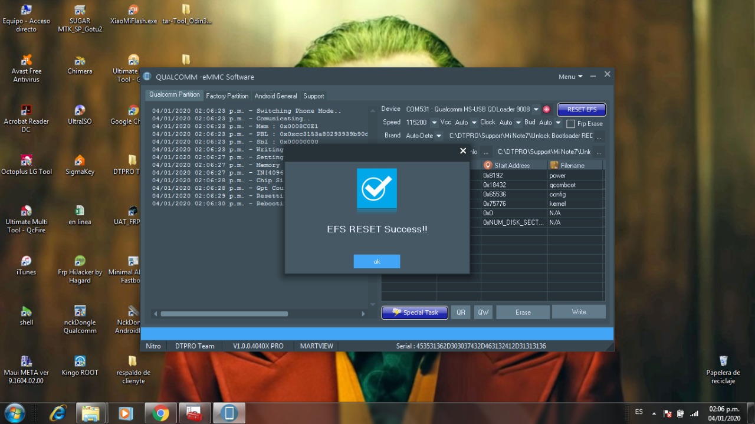Select the nckDongle Qualcomm desktop icon
This screenshot has width=755, height=424.
tap(80, 320)
